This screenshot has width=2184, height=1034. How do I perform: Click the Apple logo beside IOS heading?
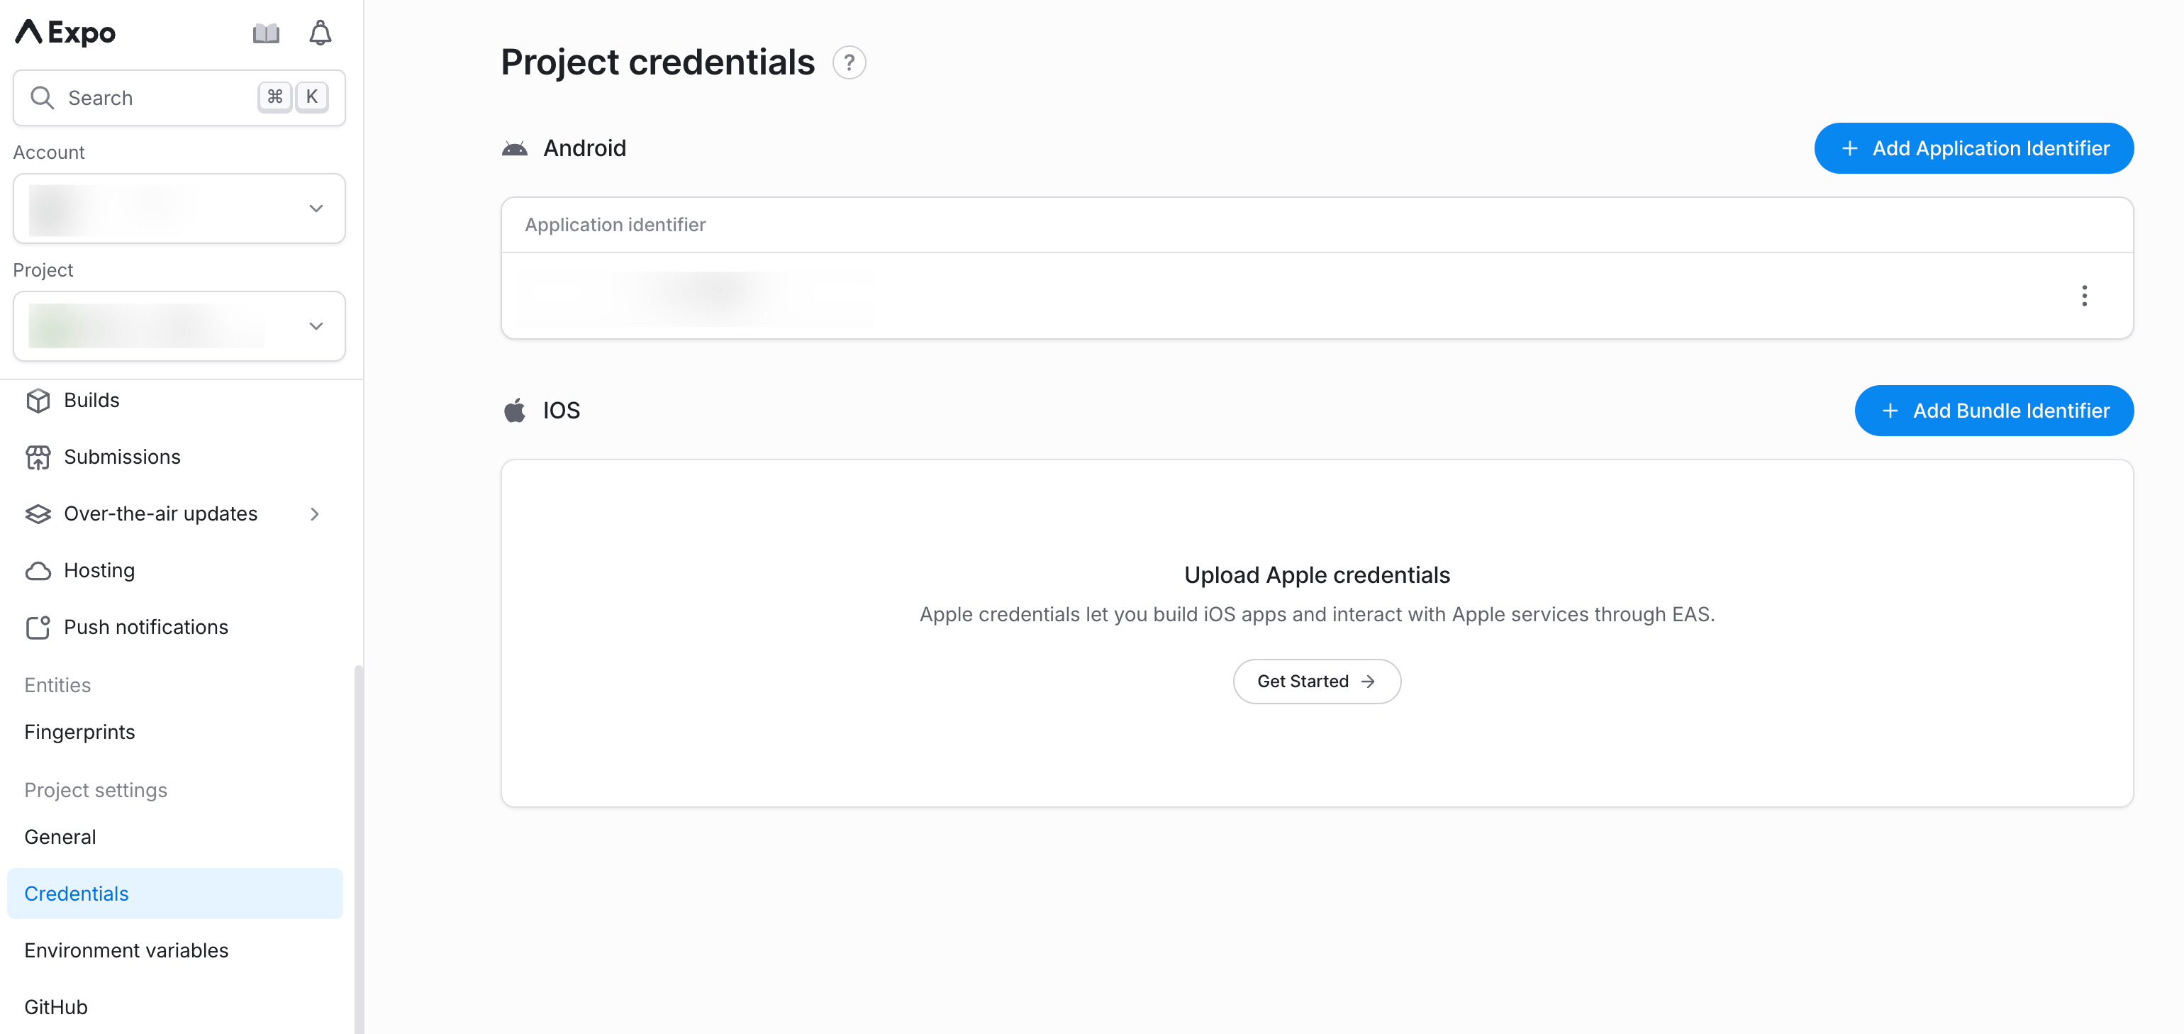pyautogui.click(x=516, y=410)
